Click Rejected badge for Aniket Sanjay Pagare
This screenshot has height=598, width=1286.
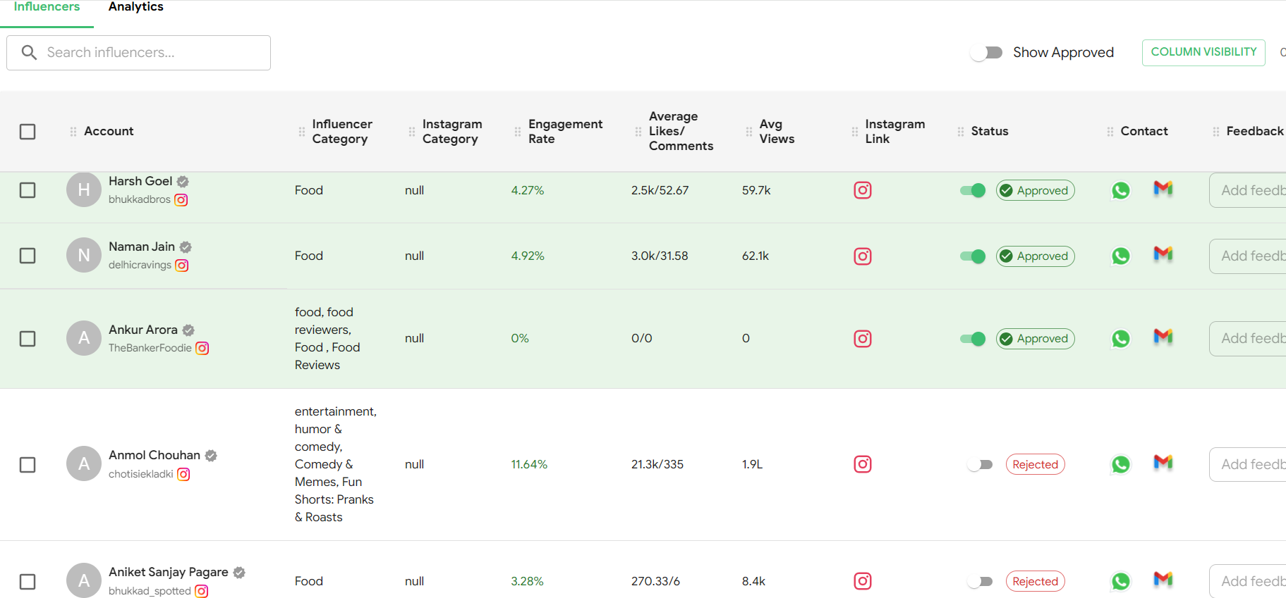(1035, 581)
